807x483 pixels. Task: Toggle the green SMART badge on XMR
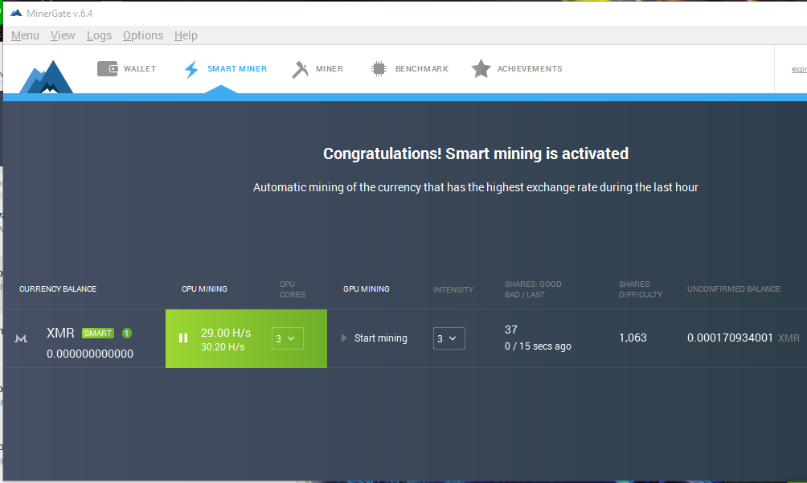tap(98, 334)
